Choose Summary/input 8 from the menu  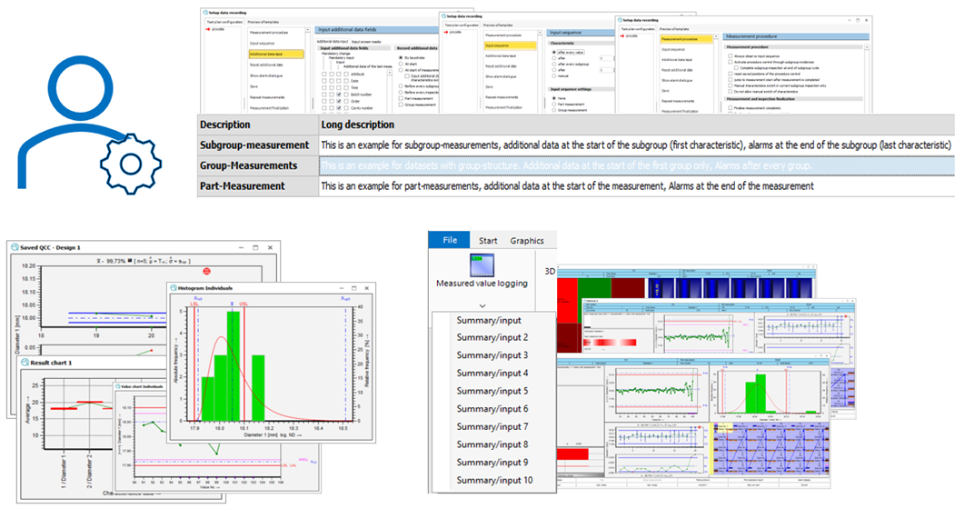[492, 444]
